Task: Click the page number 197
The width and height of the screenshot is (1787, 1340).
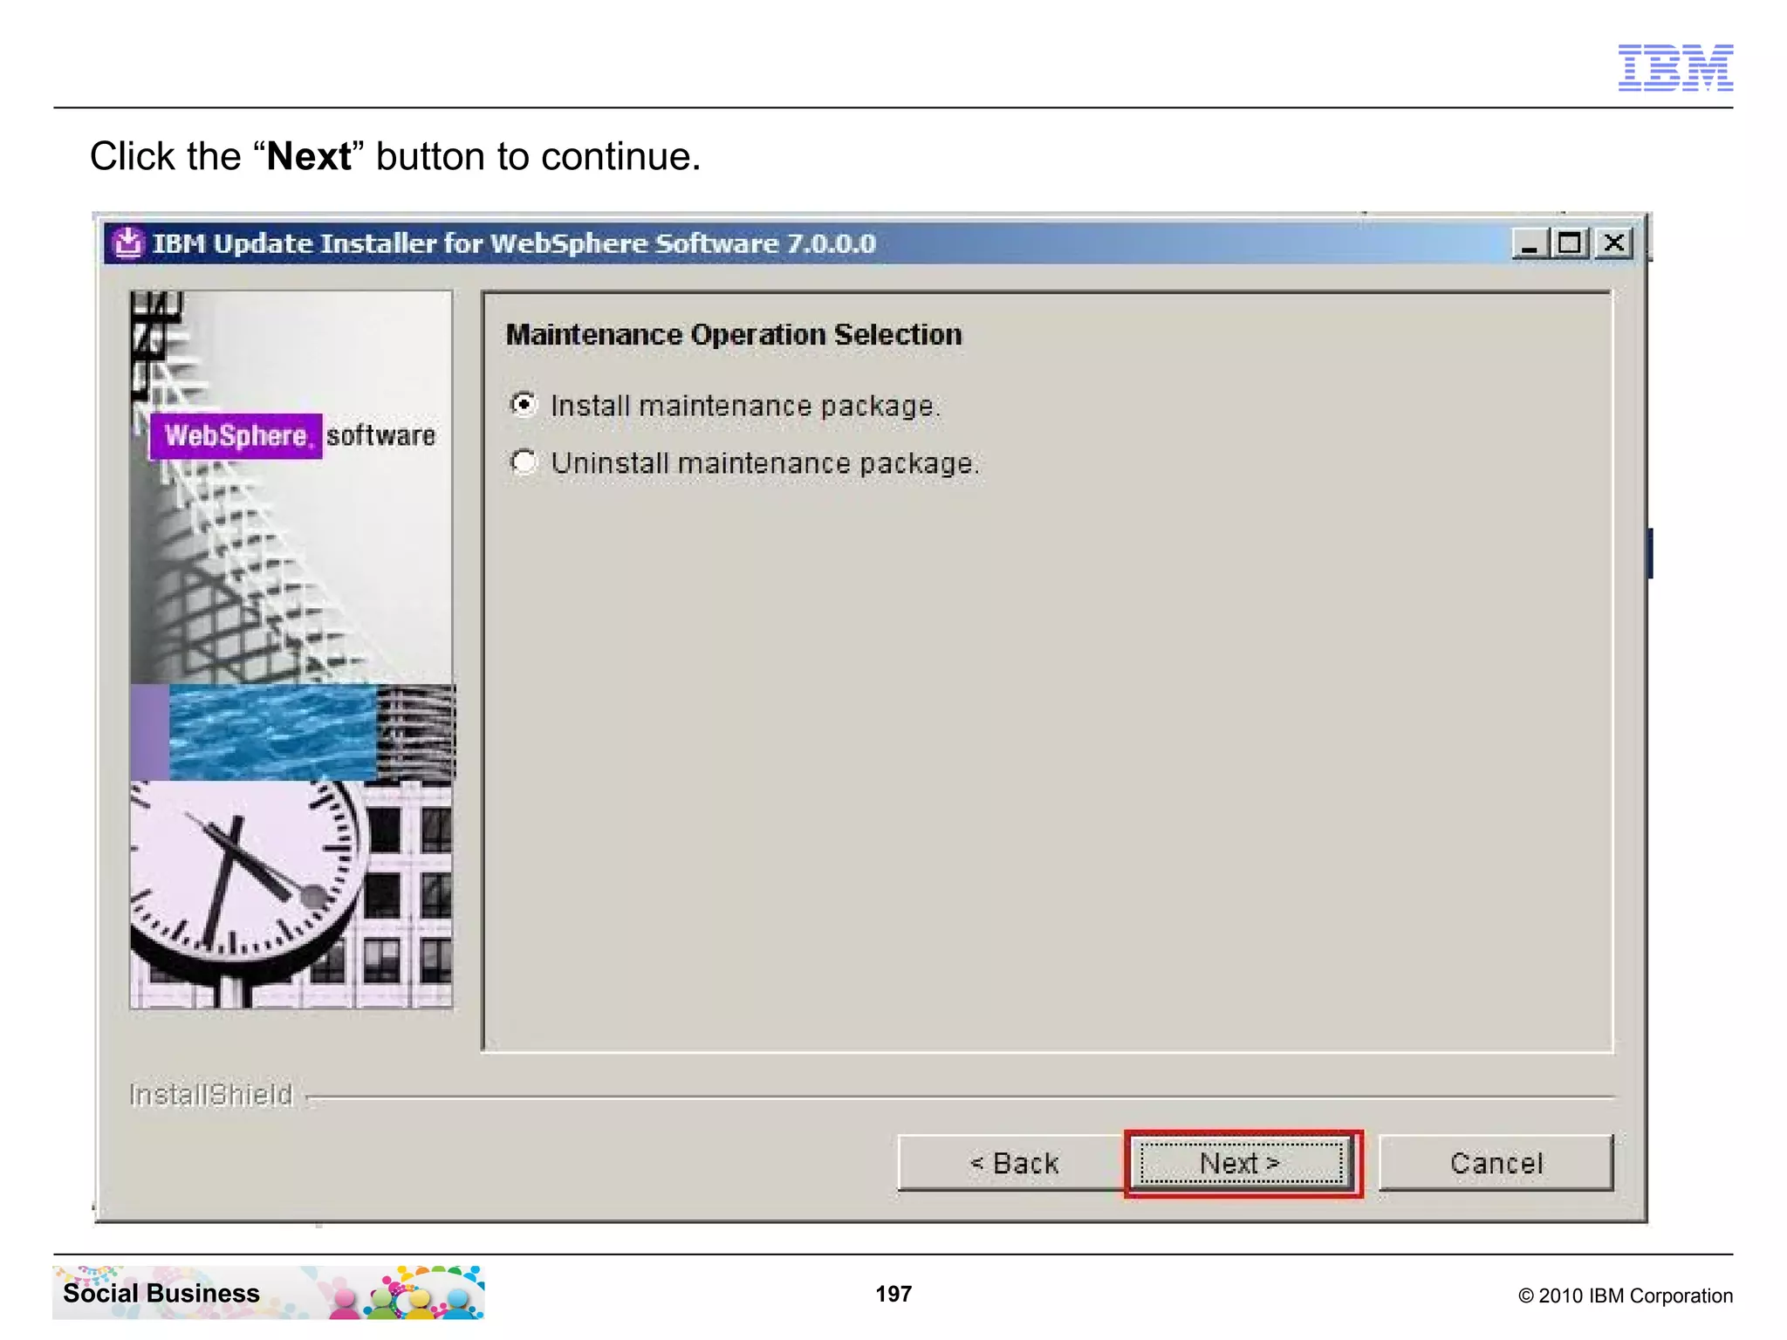Action: (893, 1294)
